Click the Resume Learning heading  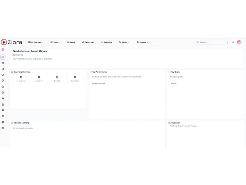(x=22, y=123)
